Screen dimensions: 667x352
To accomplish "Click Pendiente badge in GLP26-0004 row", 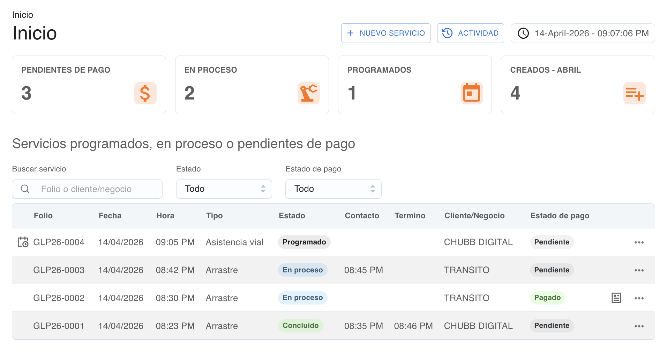I will (x=552, y=242).
